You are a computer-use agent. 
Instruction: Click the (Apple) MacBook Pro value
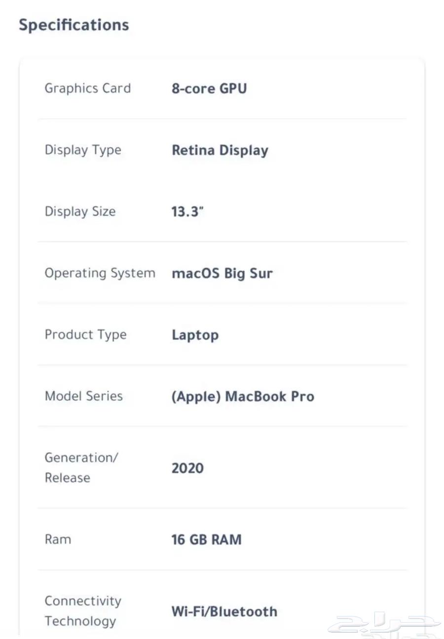point(243,396)
